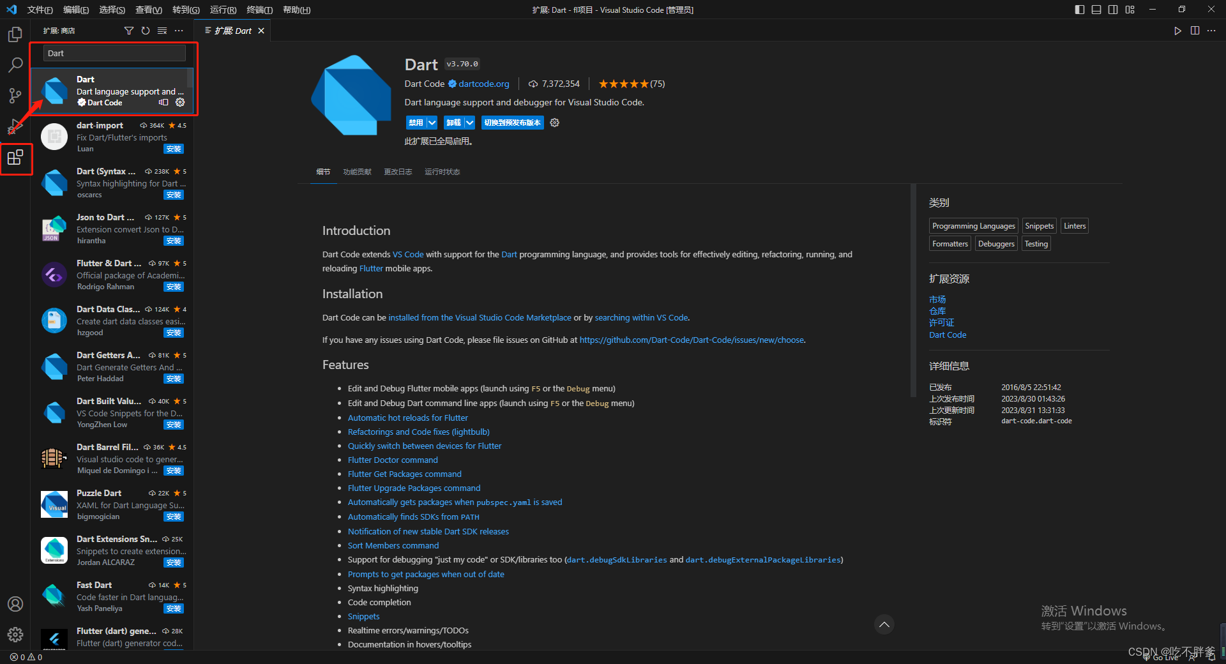Open the 编辑(E) menu
This screenshot has height=664, width=1226.
pyautogui.click(x=76, y=10)
